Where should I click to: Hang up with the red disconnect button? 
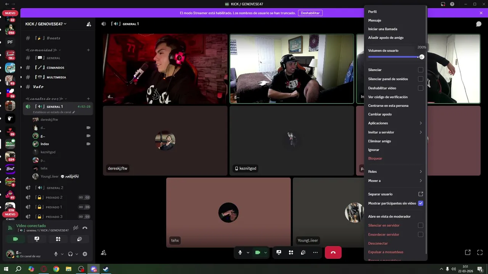click(333, 252)
